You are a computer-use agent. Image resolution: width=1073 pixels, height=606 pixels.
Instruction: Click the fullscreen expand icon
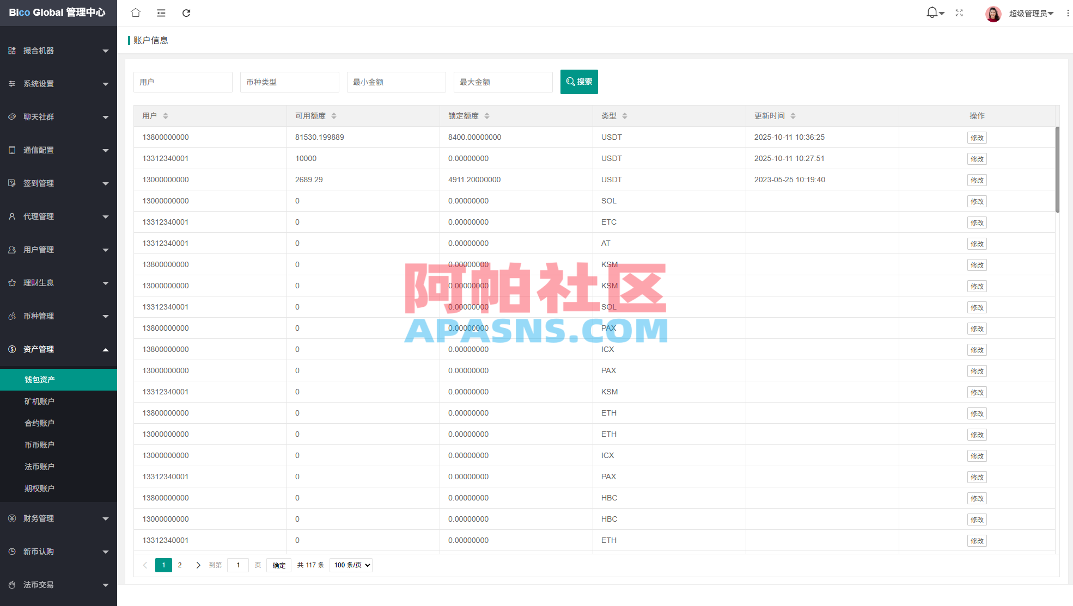pos(959,13)
